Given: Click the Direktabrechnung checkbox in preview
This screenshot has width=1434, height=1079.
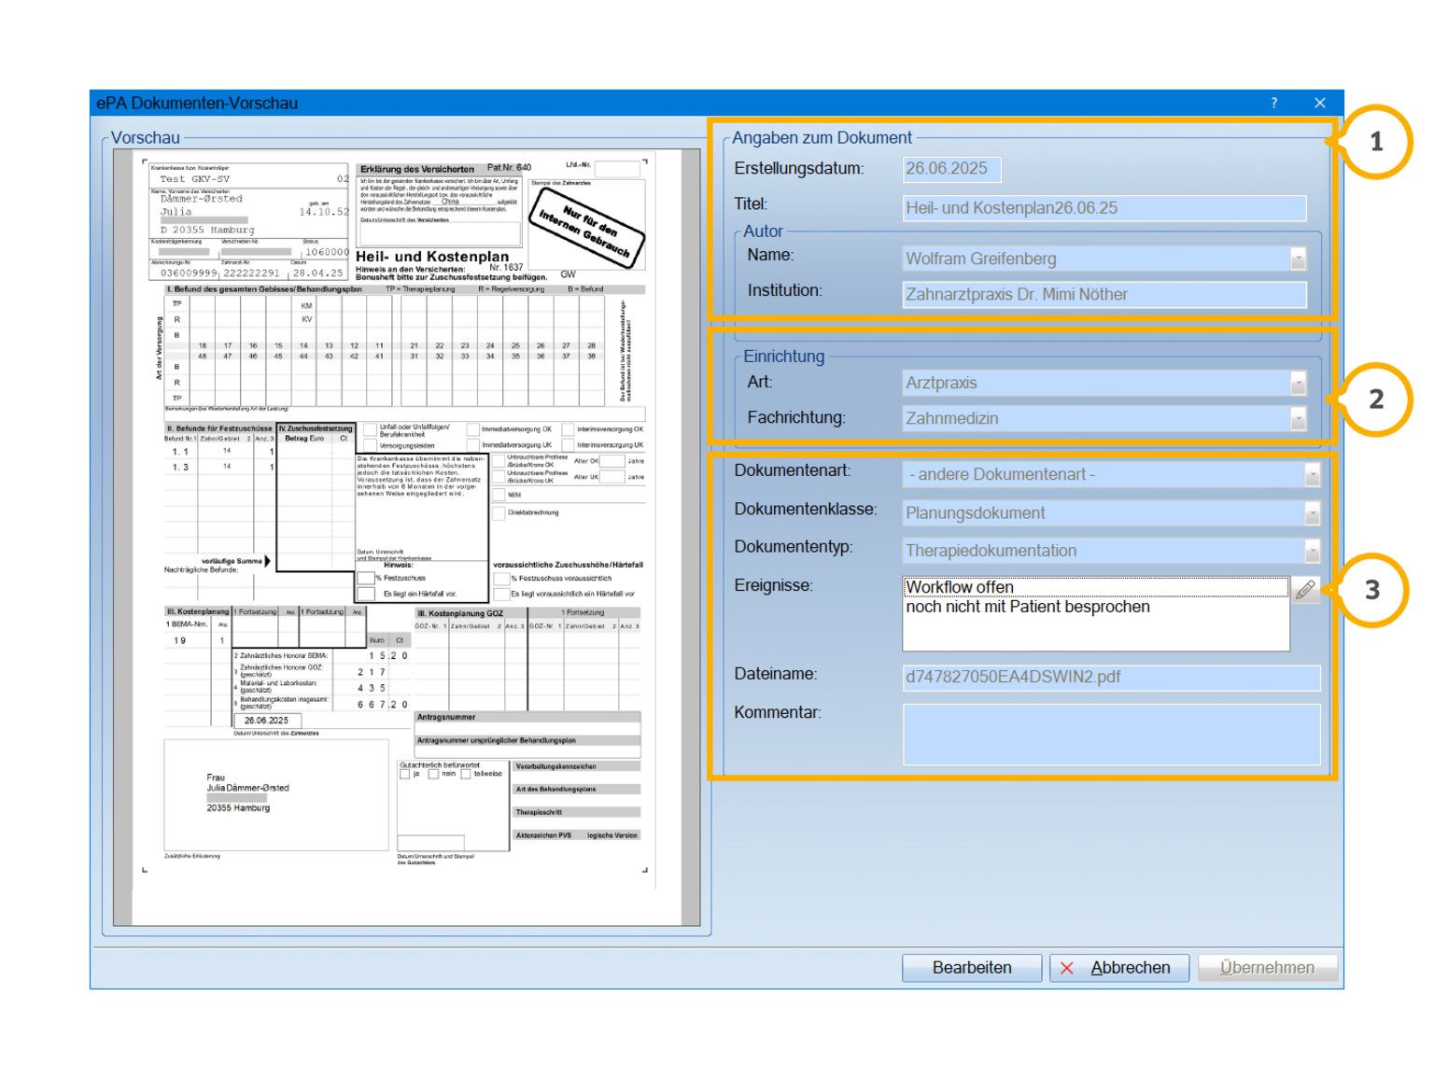Looking at the screenshot, I should coord(498,512).
